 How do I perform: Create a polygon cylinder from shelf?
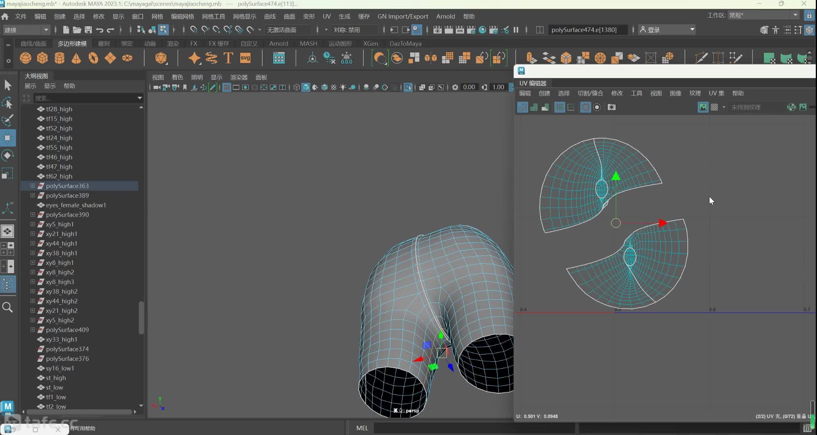(x=60, y=58)
